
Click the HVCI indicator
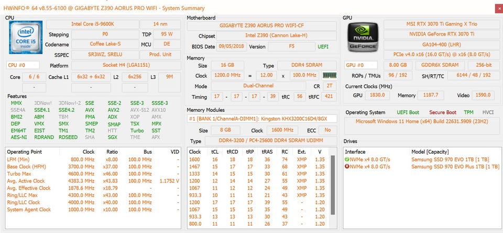pyautogui.click(x=488, y=112)
